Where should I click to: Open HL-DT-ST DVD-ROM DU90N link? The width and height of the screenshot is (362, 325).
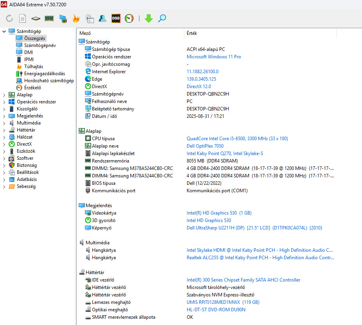click(216, 309)
